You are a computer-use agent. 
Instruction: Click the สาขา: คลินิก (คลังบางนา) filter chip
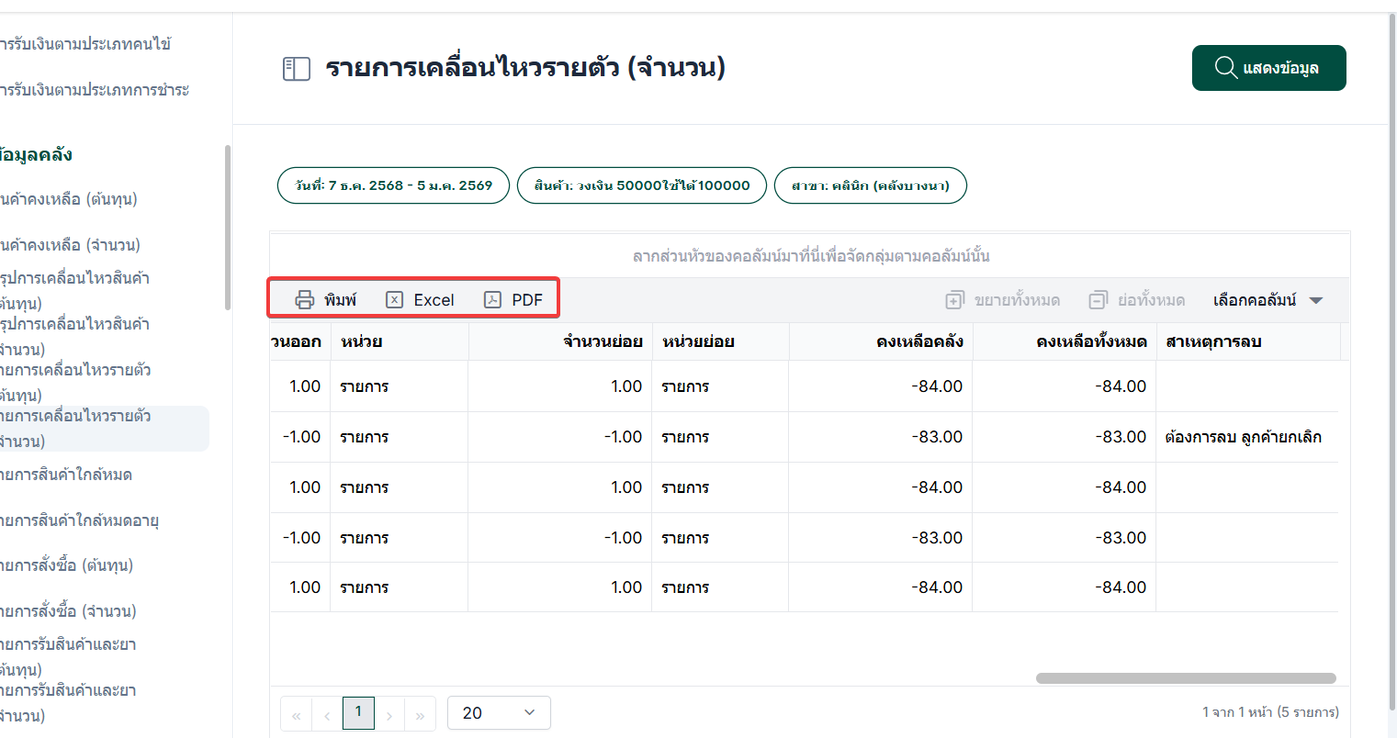tap(870, 185)
